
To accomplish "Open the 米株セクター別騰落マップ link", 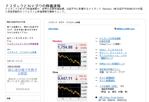I will tap(112, 64).
